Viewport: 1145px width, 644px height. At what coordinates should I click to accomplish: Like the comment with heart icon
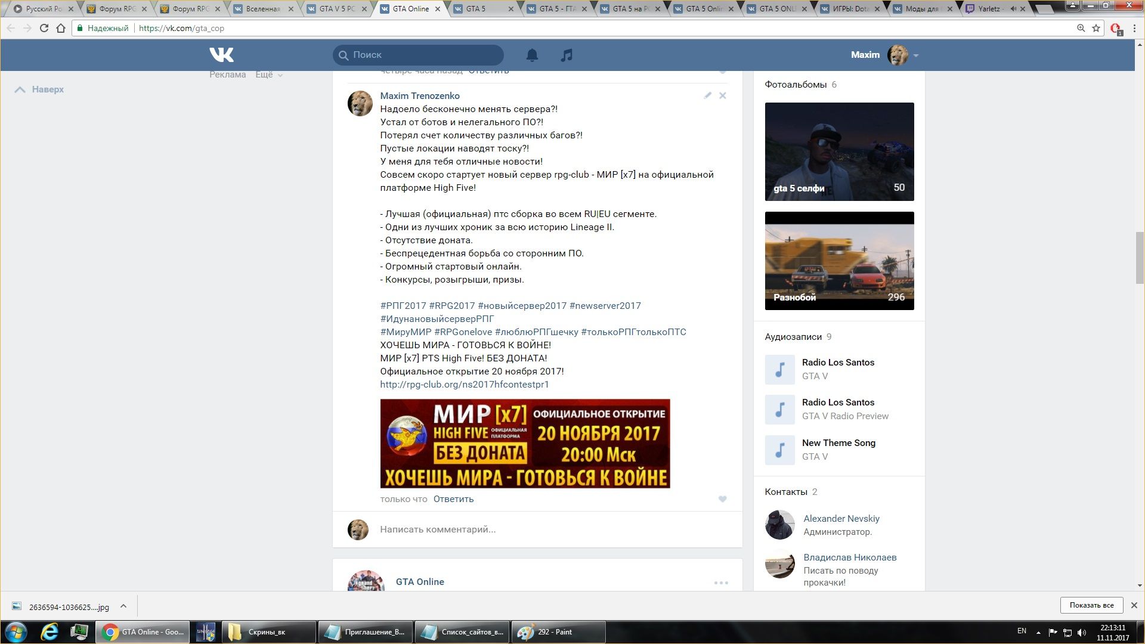pos(722,499)
